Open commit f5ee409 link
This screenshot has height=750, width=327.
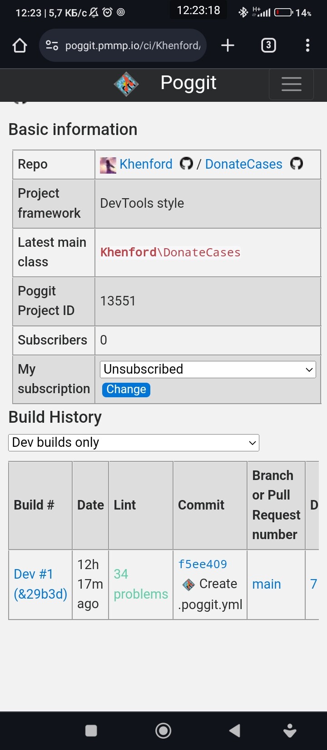pos(203,564)
